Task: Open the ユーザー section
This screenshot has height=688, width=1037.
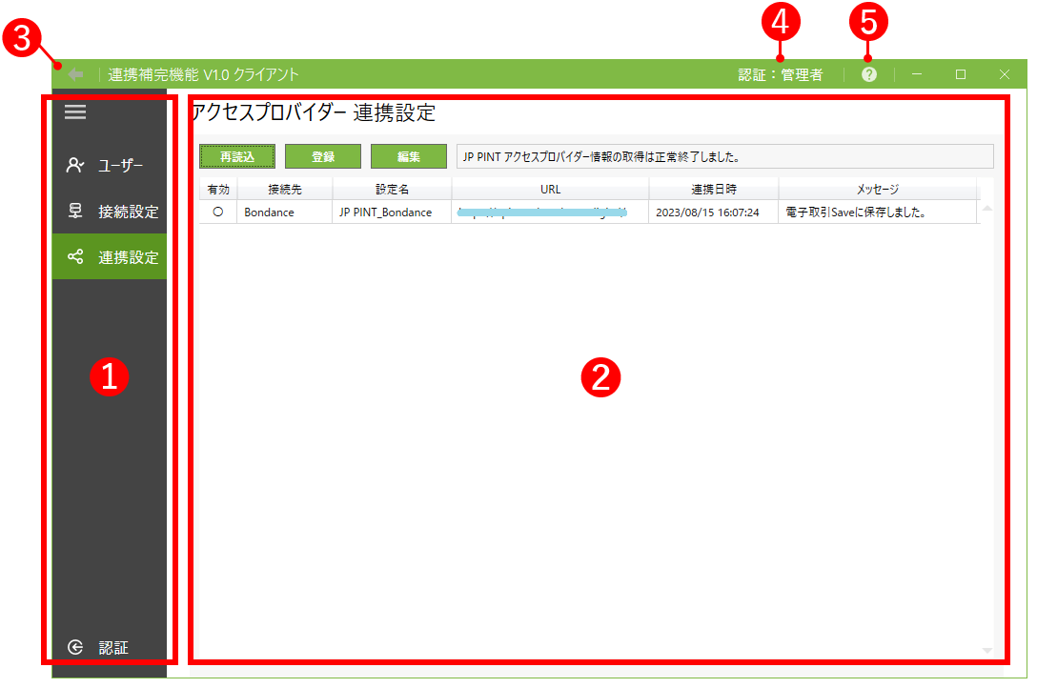Action: click(117, 163)
